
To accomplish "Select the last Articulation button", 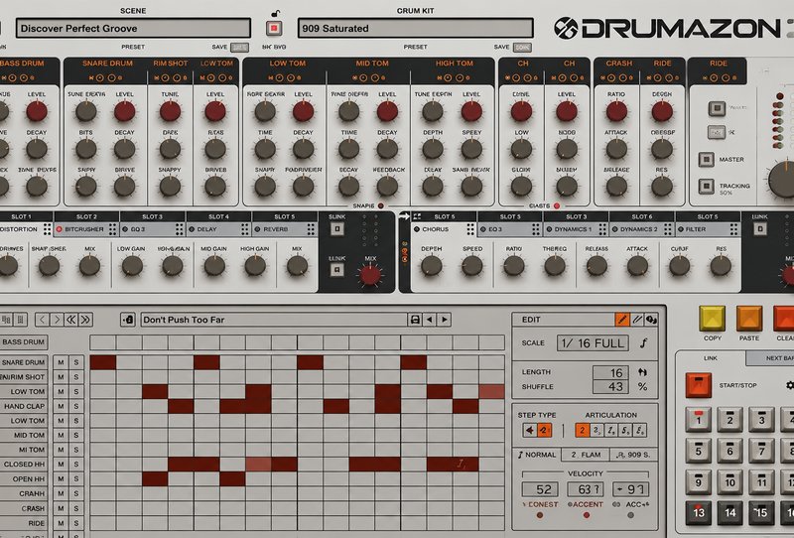I will (x=640, y=431).
